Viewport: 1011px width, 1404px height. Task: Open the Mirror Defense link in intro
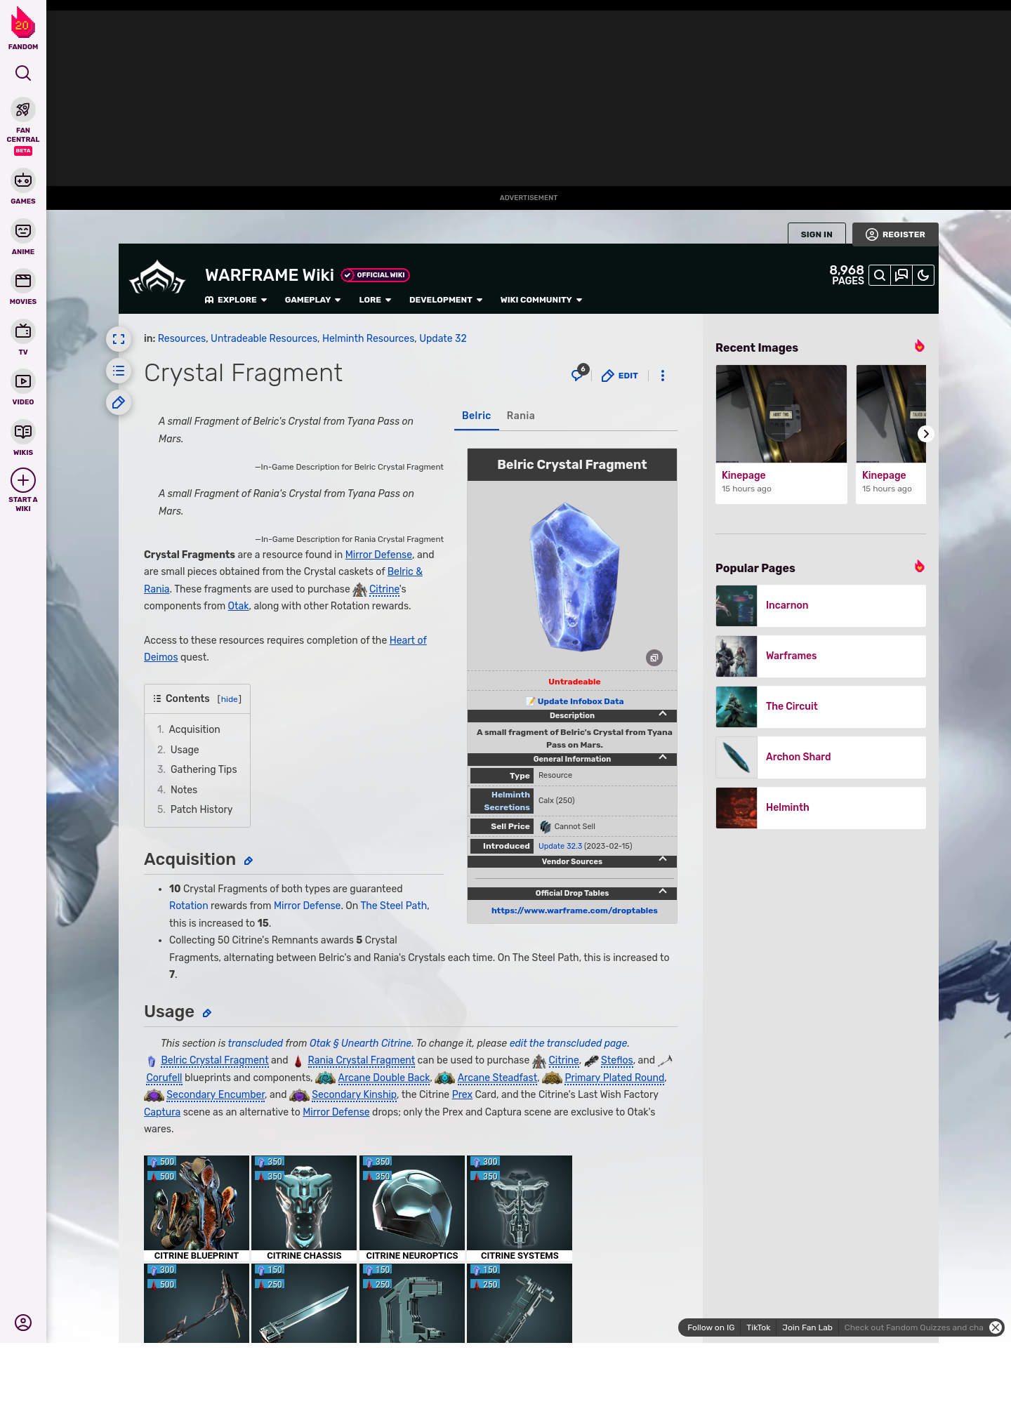pyautogui.click(x=378, y=555)
